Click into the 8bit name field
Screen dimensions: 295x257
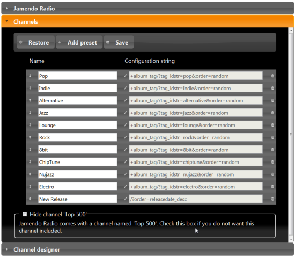(x=78, y=150)
